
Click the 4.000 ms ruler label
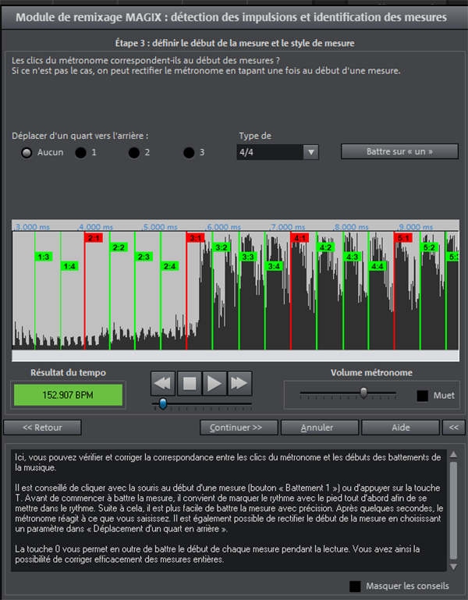coord(95,227)
